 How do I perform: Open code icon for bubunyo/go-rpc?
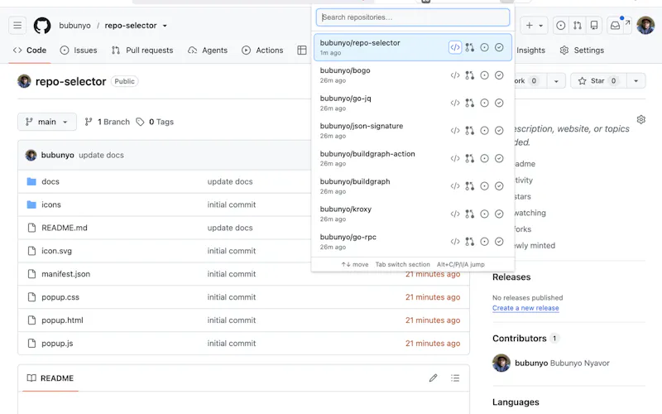click(454, 242)
